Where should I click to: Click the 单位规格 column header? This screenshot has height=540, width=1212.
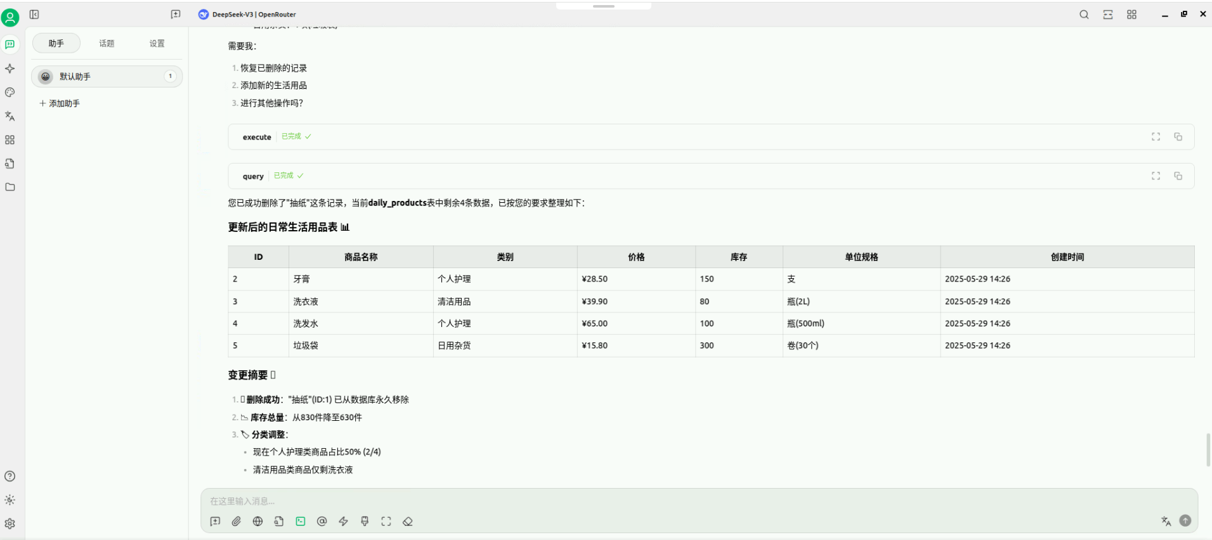click(861, 257)
